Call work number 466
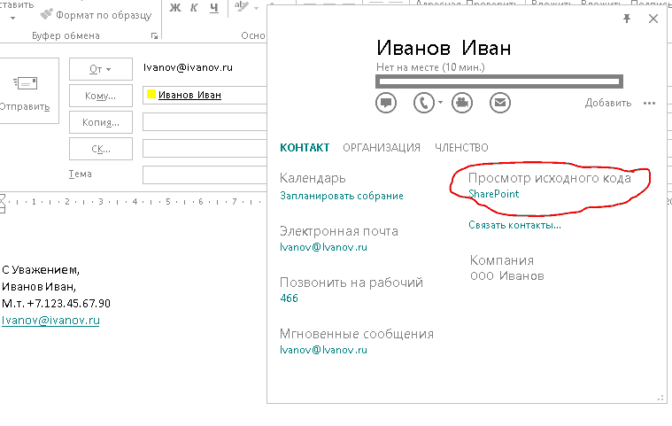Screen dimensions: 672x426 [289, 298]
